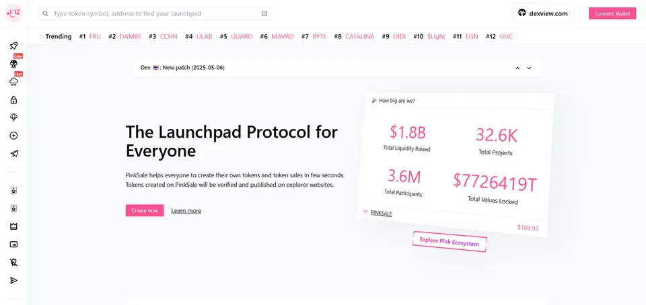646x305 pixels.
Task: Click the card-shaped icon below the crown
Action: (13, 245)
